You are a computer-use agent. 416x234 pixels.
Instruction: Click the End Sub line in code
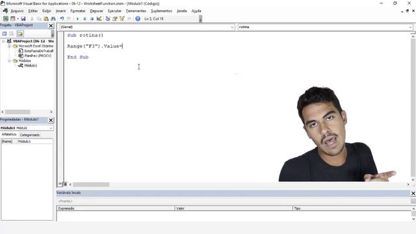tap(78, 57)
